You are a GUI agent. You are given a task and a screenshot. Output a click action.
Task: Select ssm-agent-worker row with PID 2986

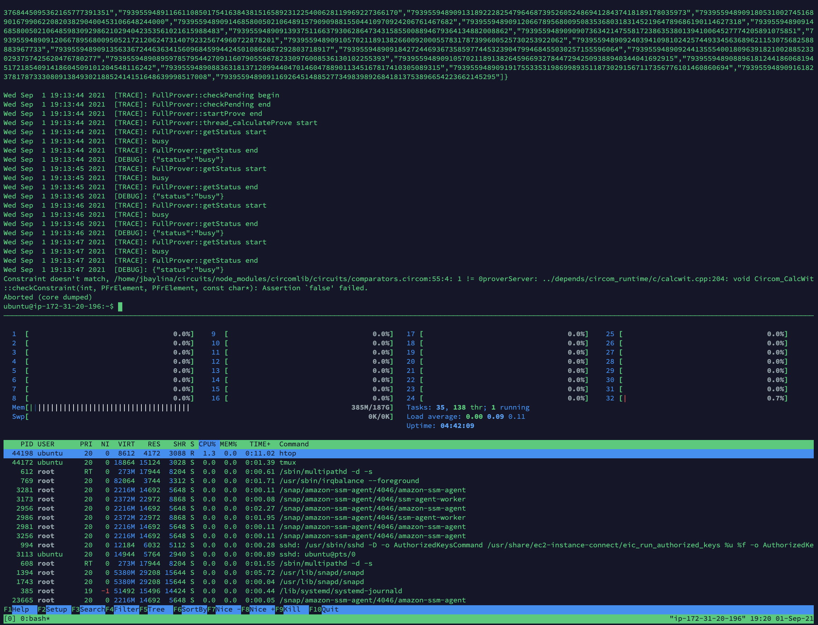409,518
